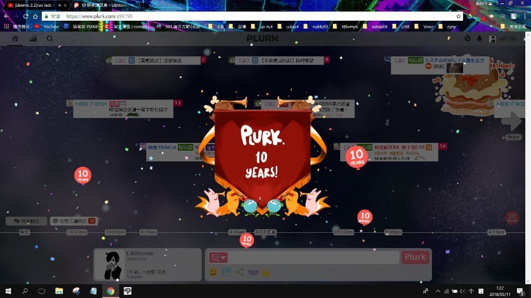Open the 玩 qualifier dropdown
The width and height of the screenshot is (531, 298).
(218, 258)
